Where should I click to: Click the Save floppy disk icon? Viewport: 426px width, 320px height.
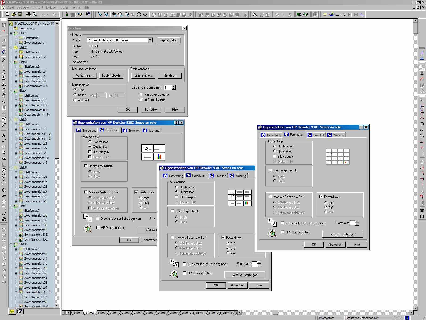(x=20, y=14)
